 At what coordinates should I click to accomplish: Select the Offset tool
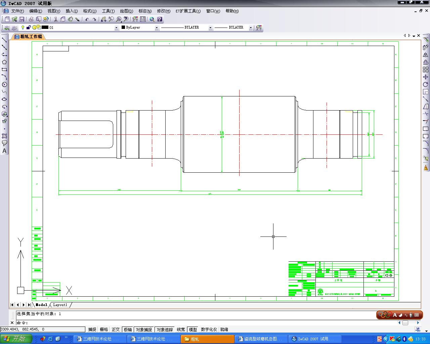(x=426, y=62)
